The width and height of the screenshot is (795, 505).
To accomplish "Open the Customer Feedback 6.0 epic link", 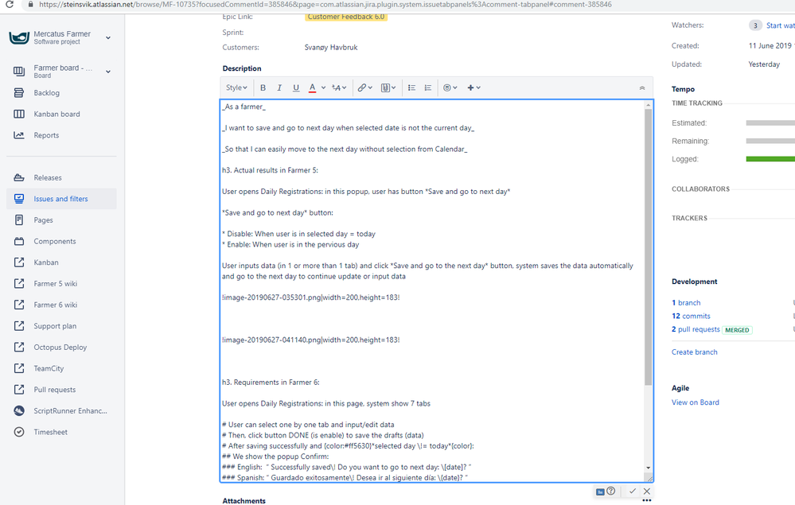I will click(x=346, y=17).
